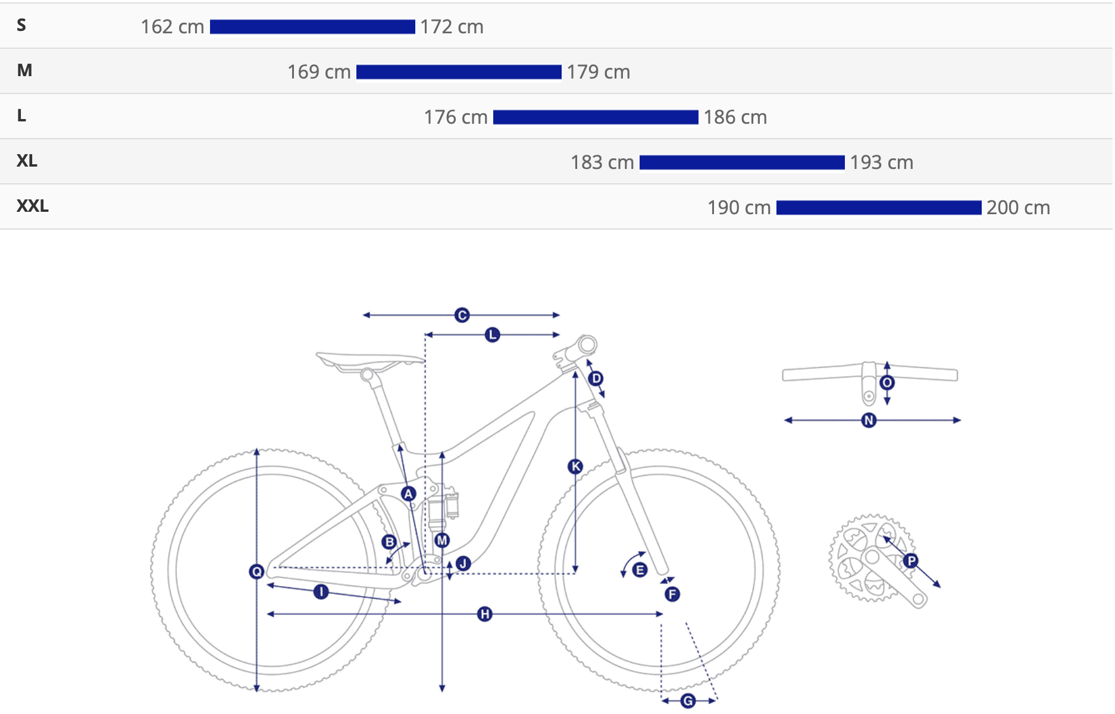Click the circled H wheelbase marker
1115x714 pixels.
click(x=485, y=614)
